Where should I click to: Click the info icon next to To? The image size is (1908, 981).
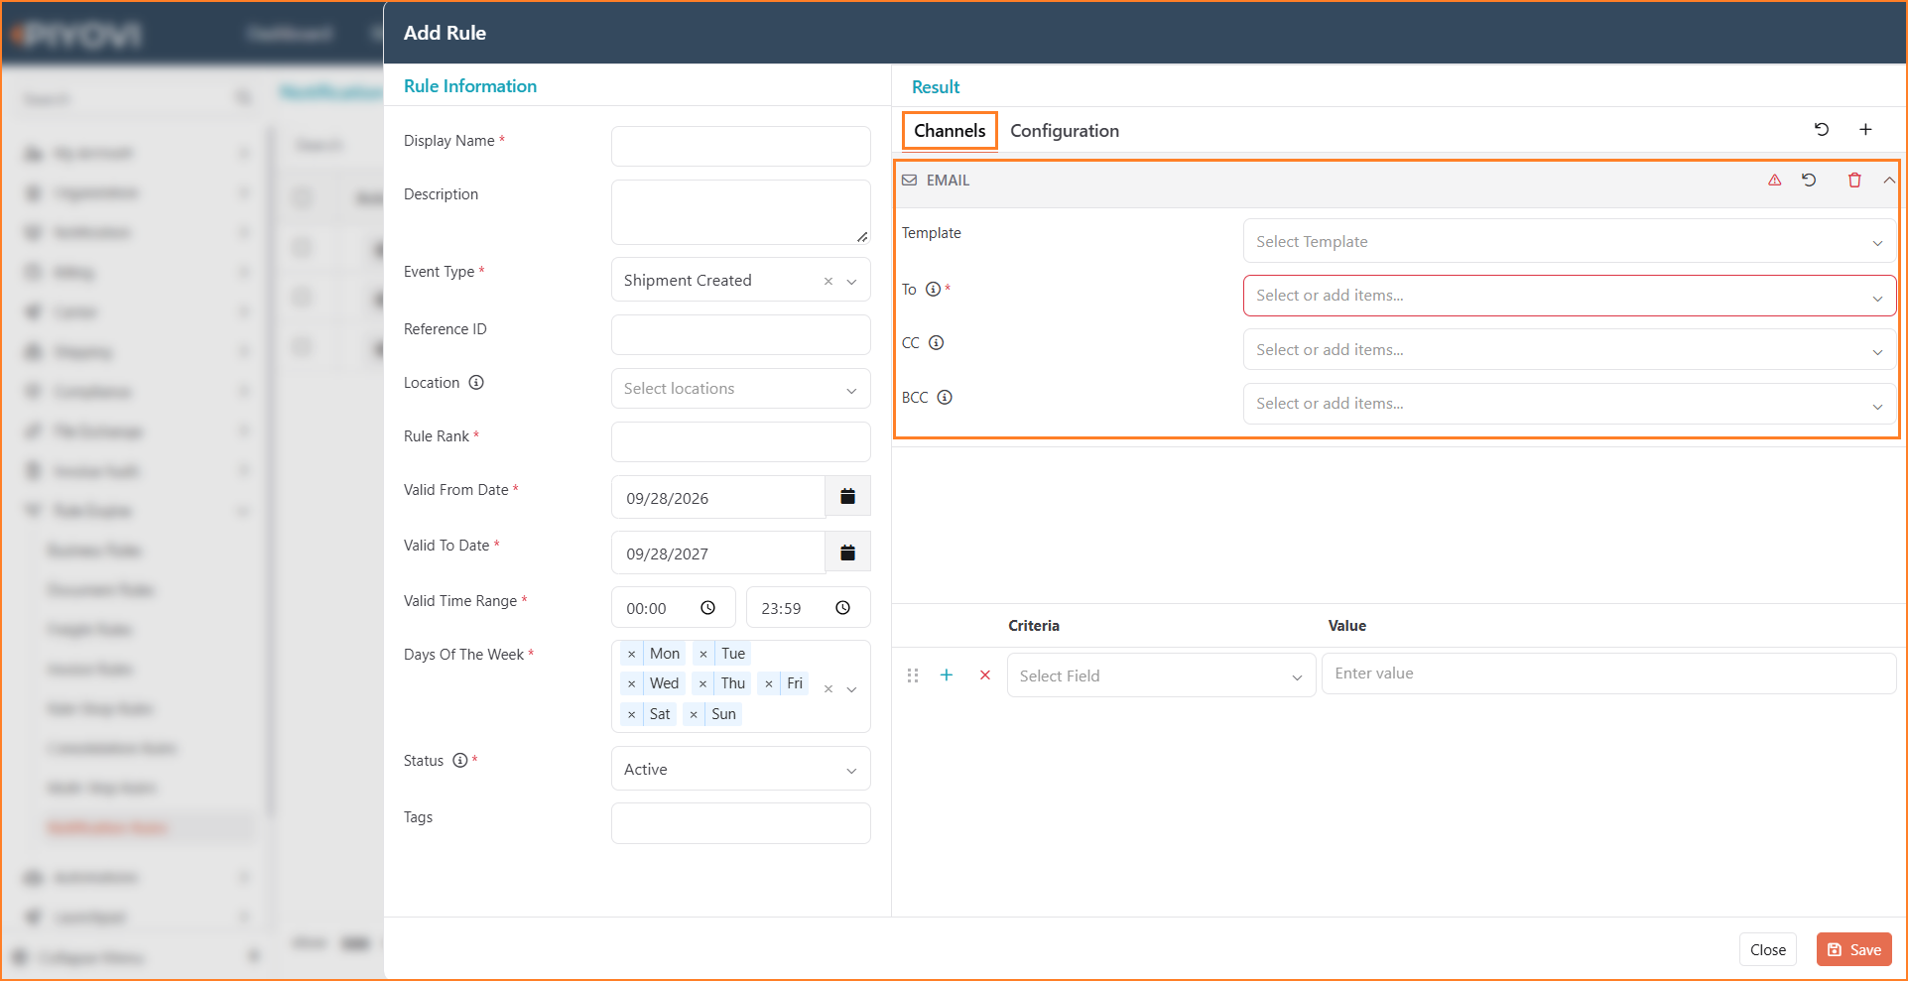(x=933, y=290)
